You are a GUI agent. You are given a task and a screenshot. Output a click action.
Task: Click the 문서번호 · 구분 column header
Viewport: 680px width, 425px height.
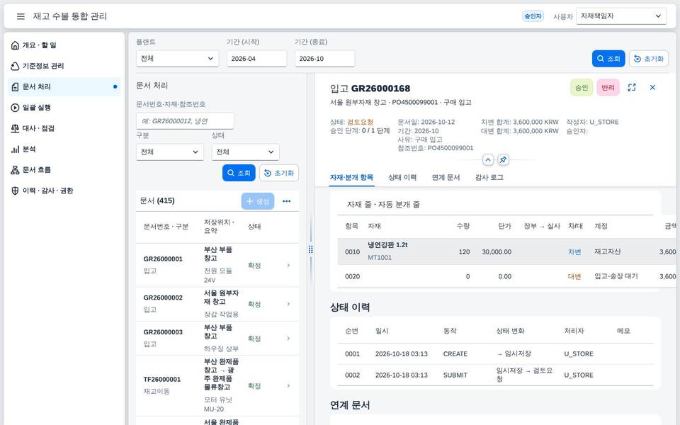pos(166,227)
